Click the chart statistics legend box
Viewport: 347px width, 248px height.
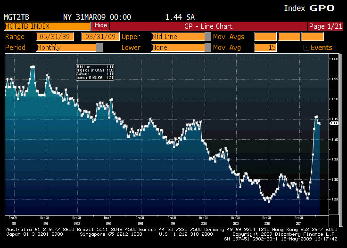(x=95, y=72)
